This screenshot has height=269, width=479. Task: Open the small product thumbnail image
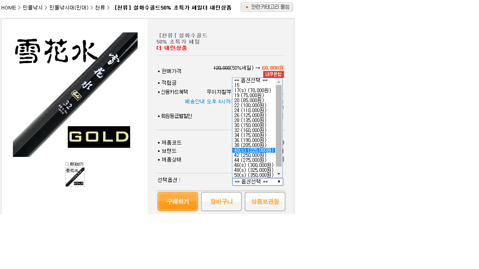click(x=75, y=177)
